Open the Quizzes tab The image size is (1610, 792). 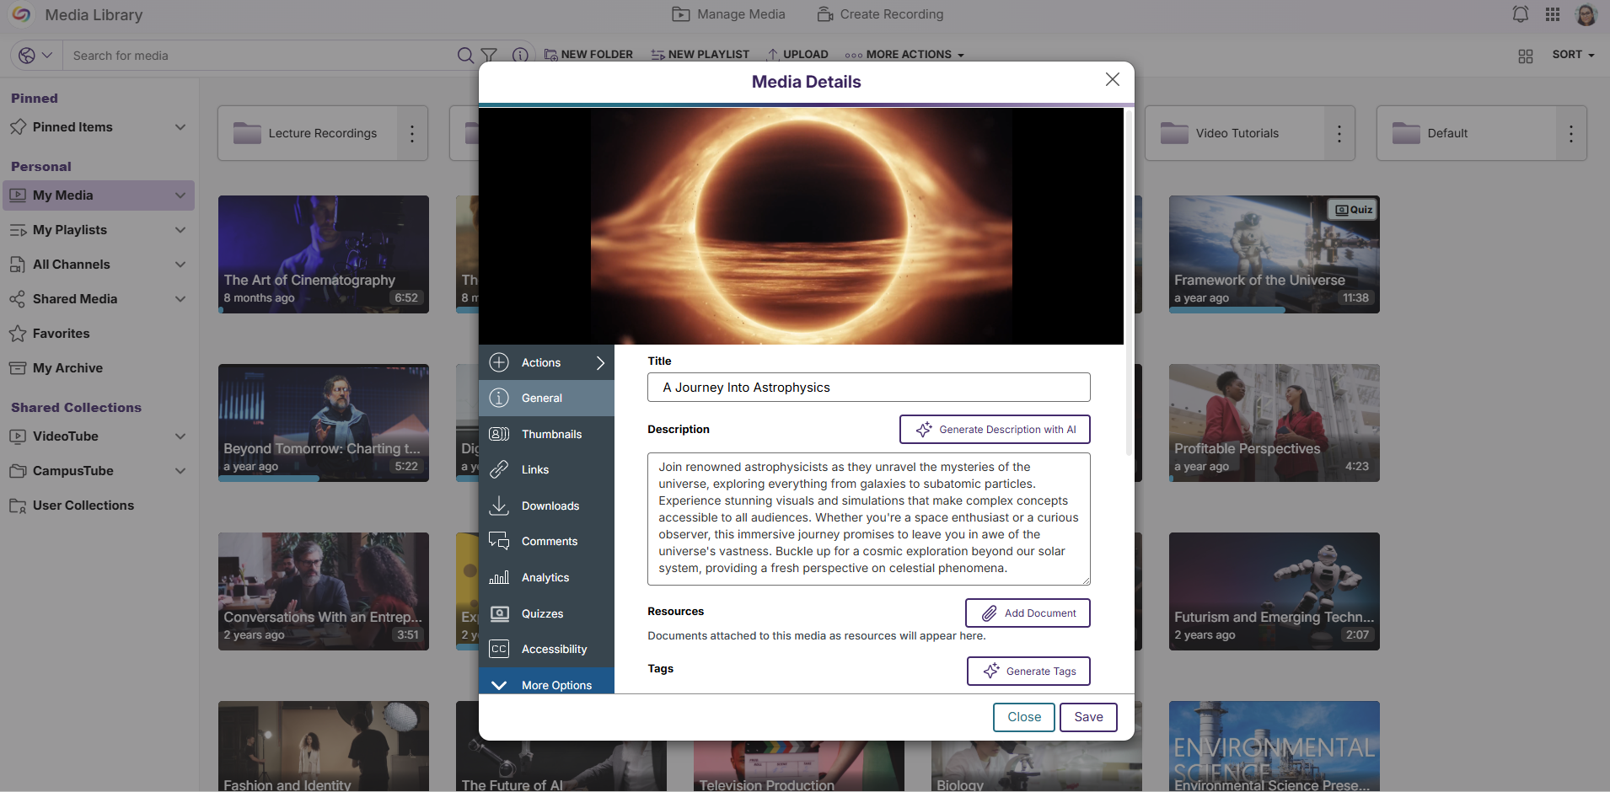click(546, 613)
